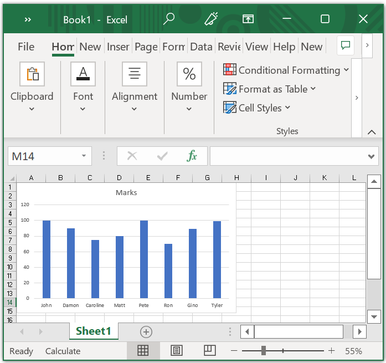Click the Alignment lines icon

135,74
